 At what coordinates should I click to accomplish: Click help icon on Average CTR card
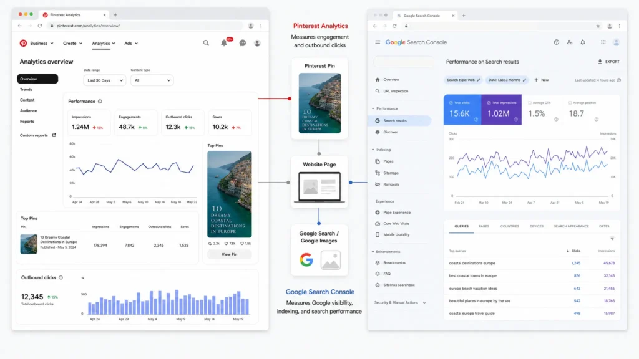point(556,119)
